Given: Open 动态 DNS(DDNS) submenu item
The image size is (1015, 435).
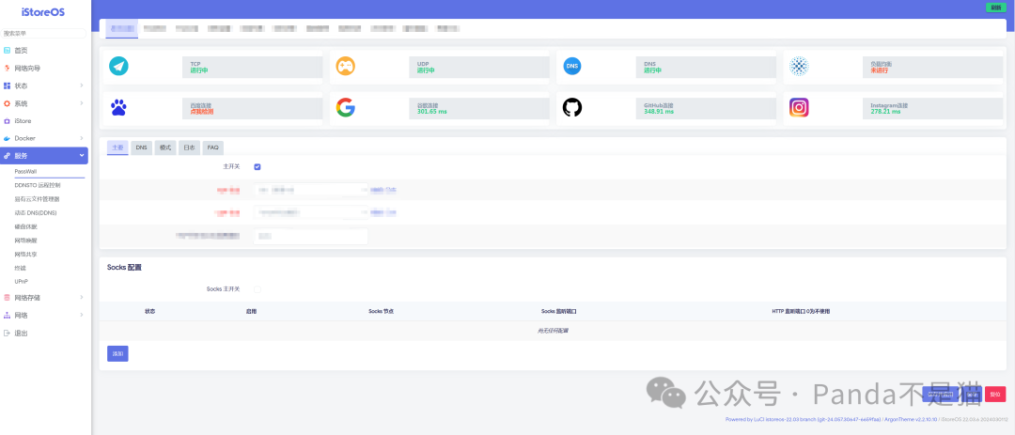Looking at the screenshot, I should [x=36, y=213].
